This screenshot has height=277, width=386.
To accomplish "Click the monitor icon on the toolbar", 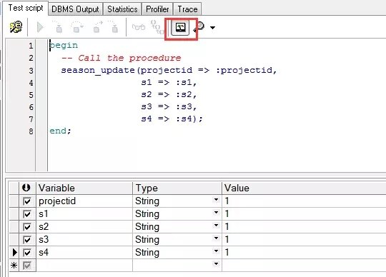I will click(180, 27).
